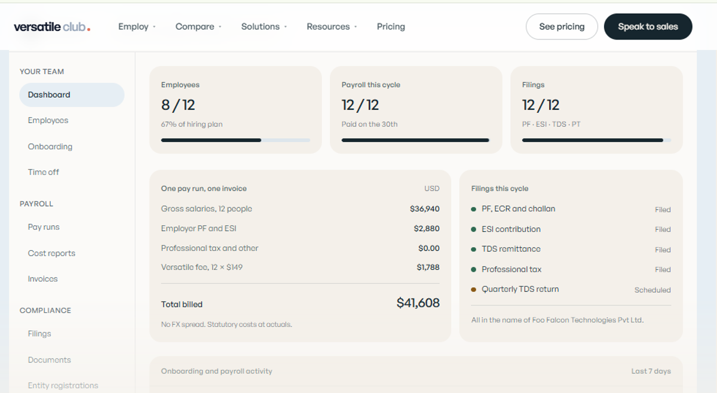Open the Onboarding sidebar item

coord(50,147)
